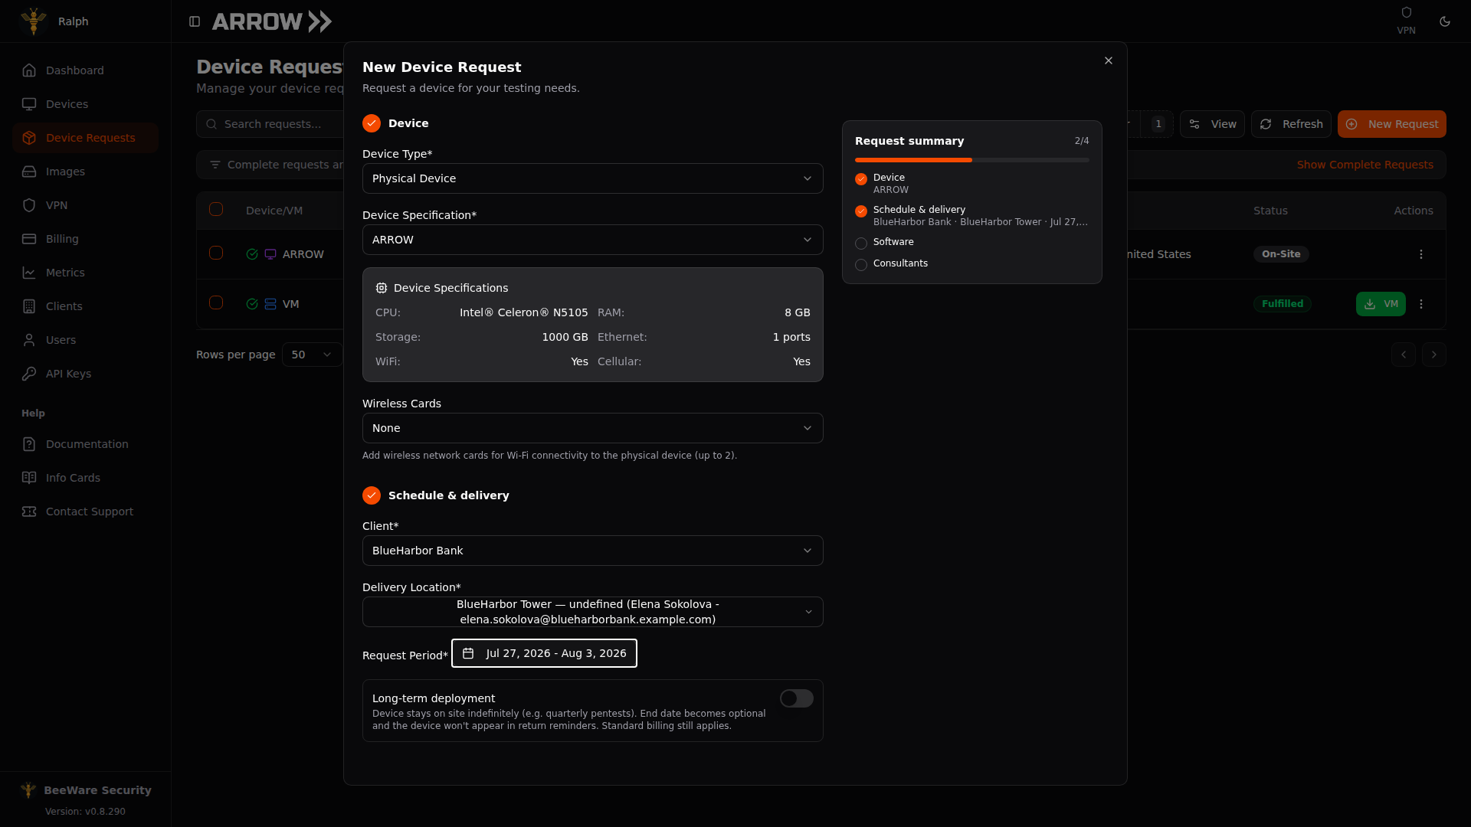The width and height of the screenshot is (1471, 827).
Task: Click the API Keys key icon
Action: tap(29, 374)
